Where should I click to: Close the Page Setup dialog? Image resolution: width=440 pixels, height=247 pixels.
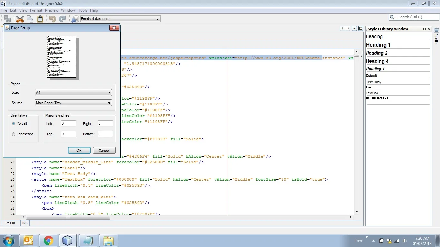(x=114, y=28)
